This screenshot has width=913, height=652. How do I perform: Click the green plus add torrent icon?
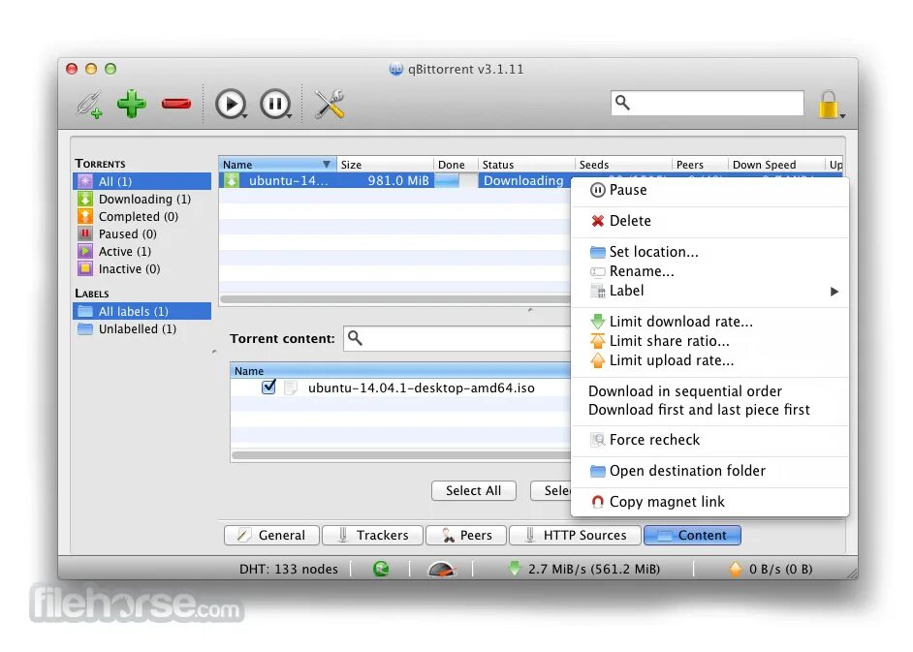click(132, 104)
